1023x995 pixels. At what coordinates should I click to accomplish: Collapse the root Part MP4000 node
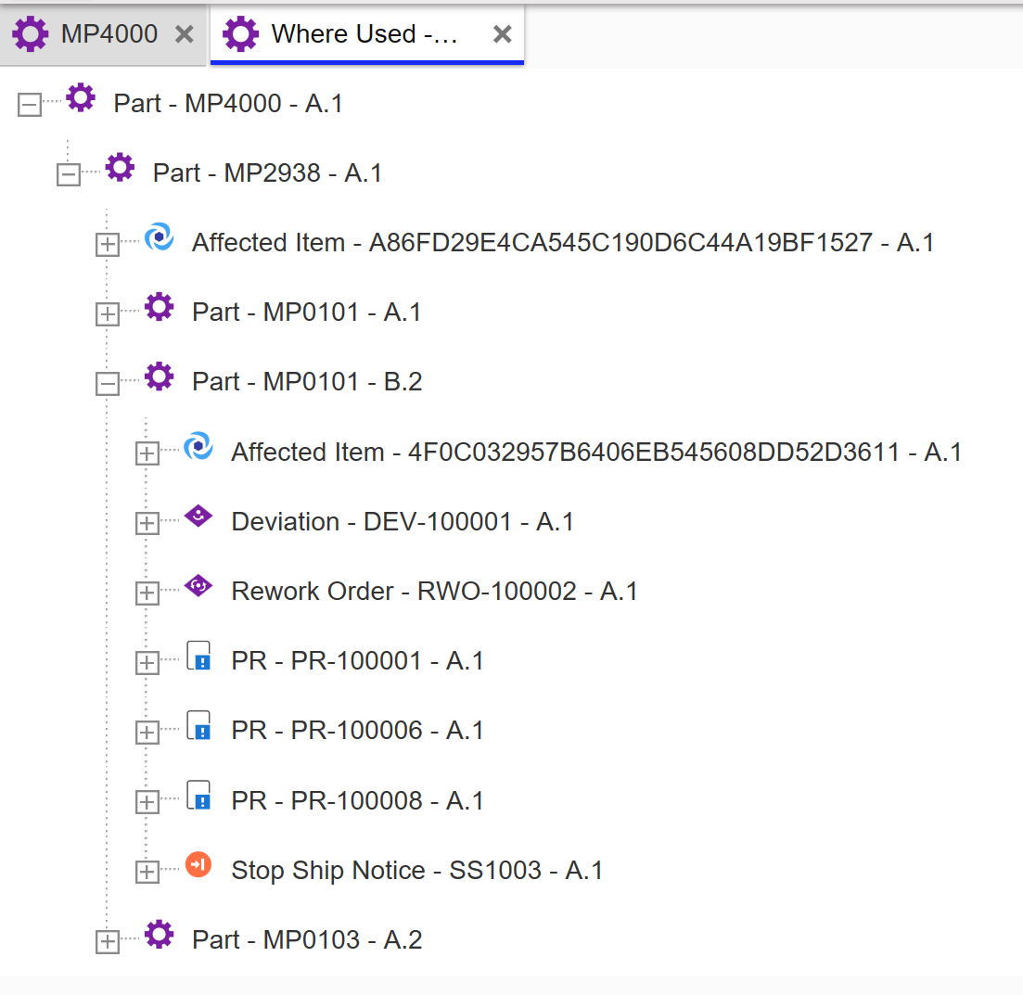click(30, 105)
